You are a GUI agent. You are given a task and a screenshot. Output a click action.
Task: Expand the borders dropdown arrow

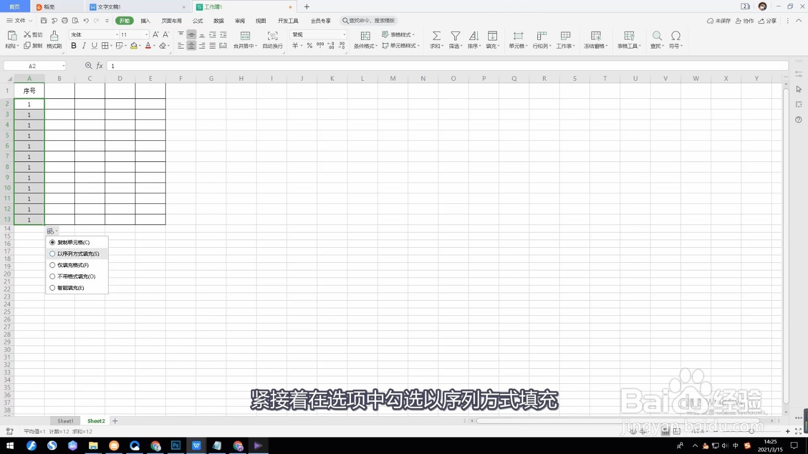(x=111, y=46)
